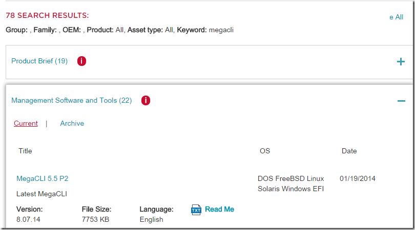Open the Read Me link
The height and width of the screenshot is (230, 415).
click(219, 210)
